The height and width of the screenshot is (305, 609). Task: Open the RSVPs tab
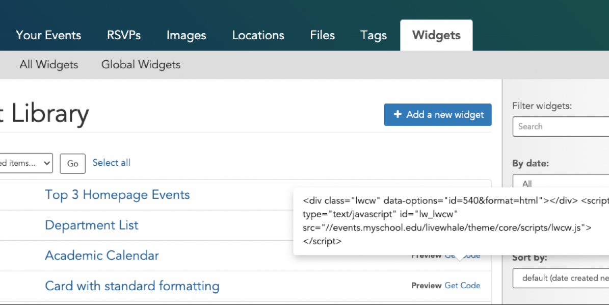123,35
